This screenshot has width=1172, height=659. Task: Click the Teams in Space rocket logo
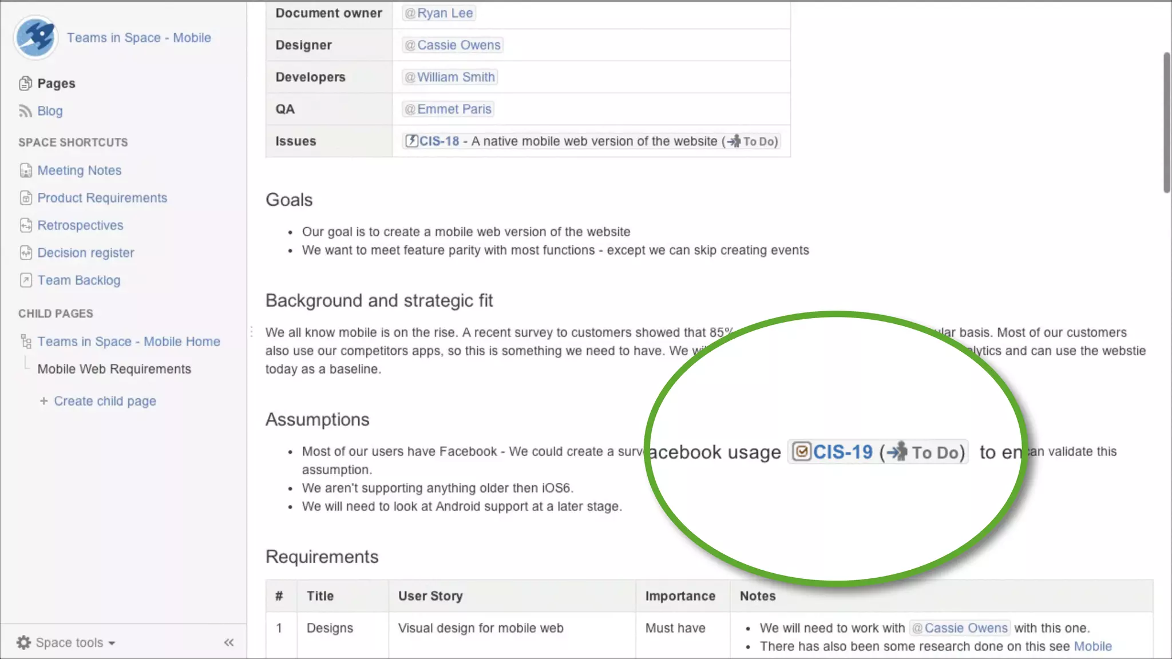(35, 37)
